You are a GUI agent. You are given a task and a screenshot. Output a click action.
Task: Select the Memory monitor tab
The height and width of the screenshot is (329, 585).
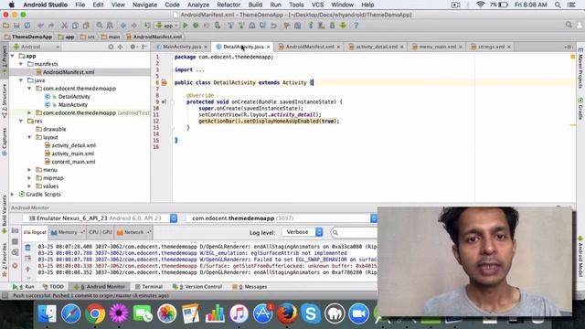pyautogui.click(x=67, y=232)
